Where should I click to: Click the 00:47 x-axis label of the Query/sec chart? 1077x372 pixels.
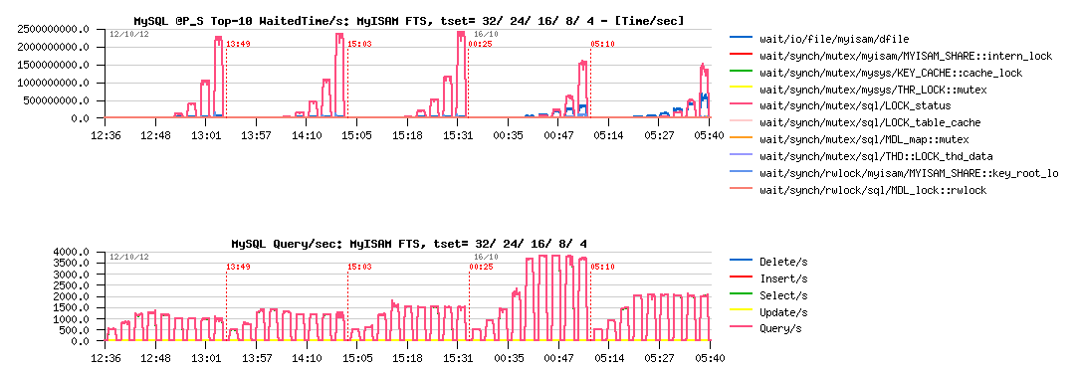tap(558, 358)
